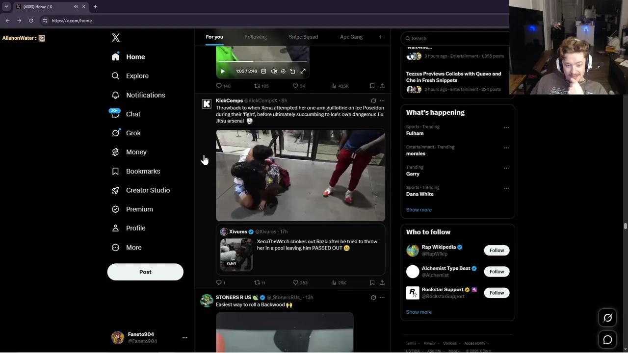
Task: Open the KickComps post's Grok action
Action: pos(373,101)
